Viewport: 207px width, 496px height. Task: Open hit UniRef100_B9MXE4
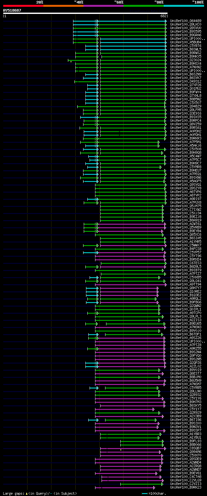[x=186, y=259]
